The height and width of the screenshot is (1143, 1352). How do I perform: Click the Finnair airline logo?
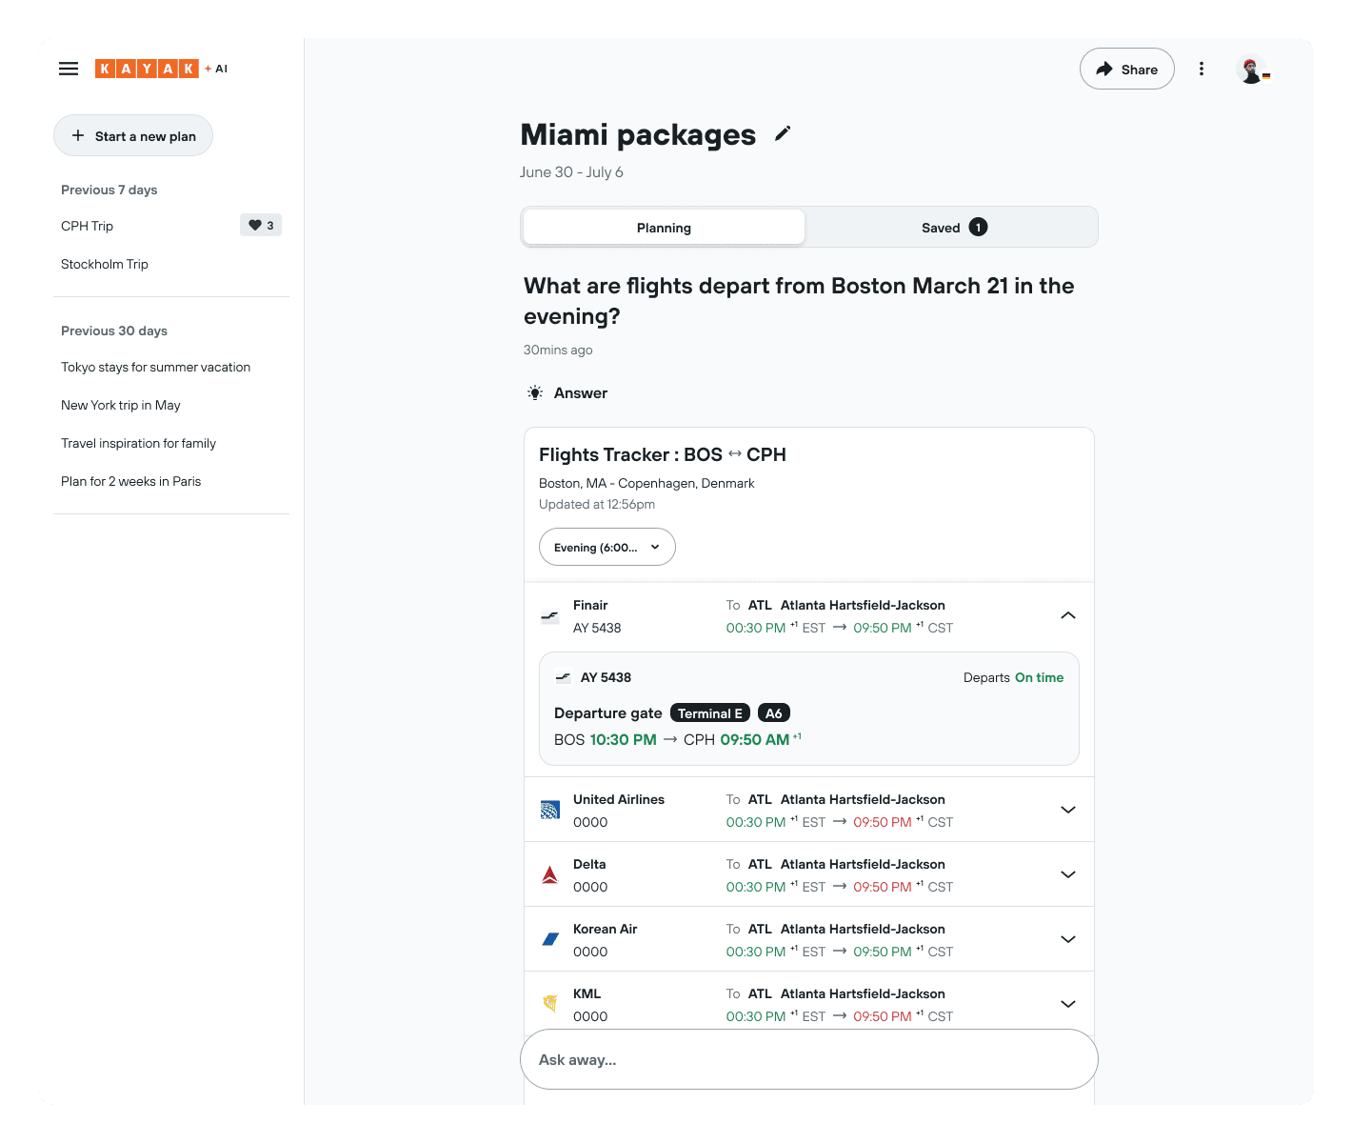tap(550, 616)
